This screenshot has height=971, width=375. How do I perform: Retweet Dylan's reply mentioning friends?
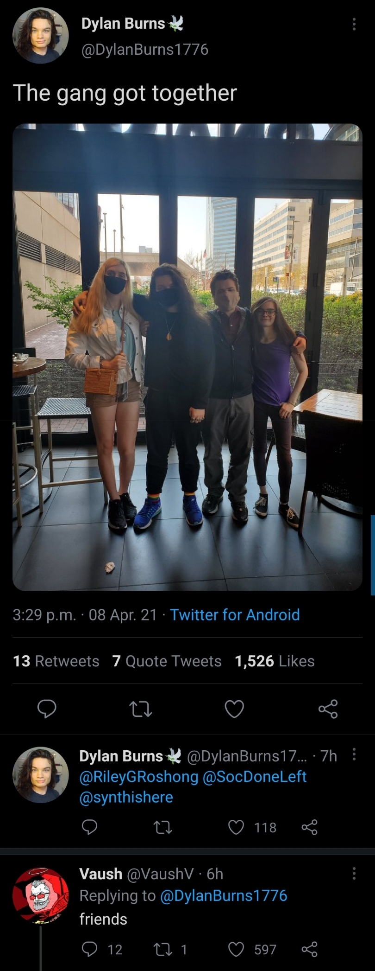[x=163, y=828]
